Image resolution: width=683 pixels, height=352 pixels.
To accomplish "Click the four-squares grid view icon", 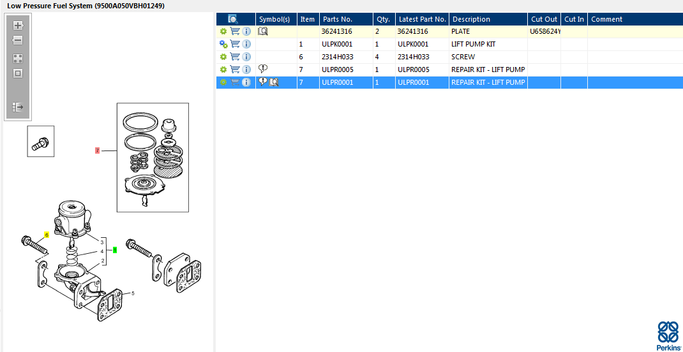I will [18, 58].
